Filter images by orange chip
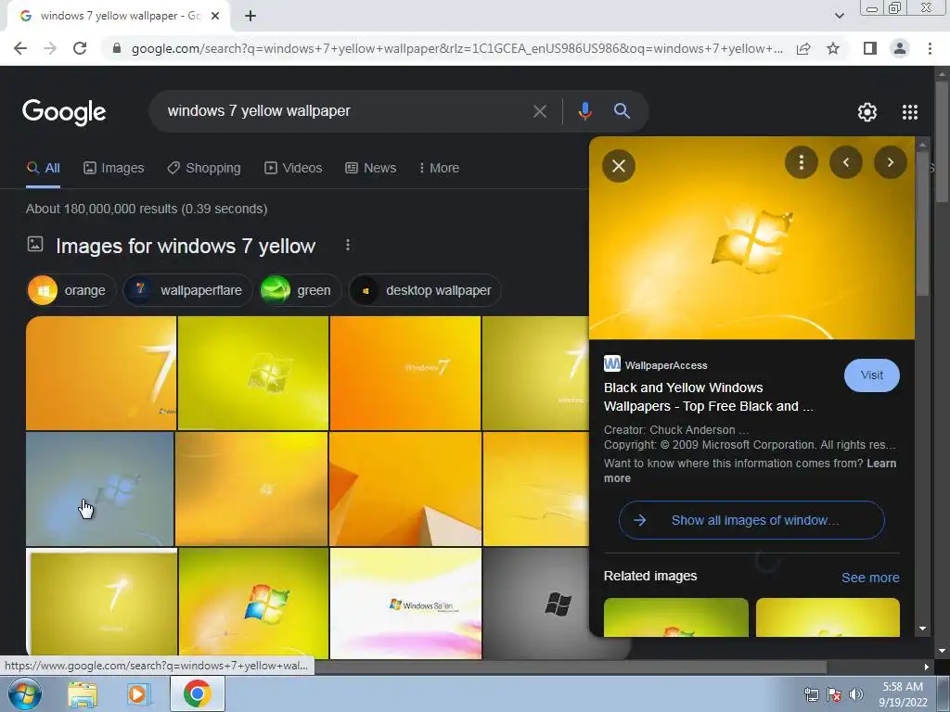Image resolution: width=950 pixels, height=712 pixels. [71, 290]
